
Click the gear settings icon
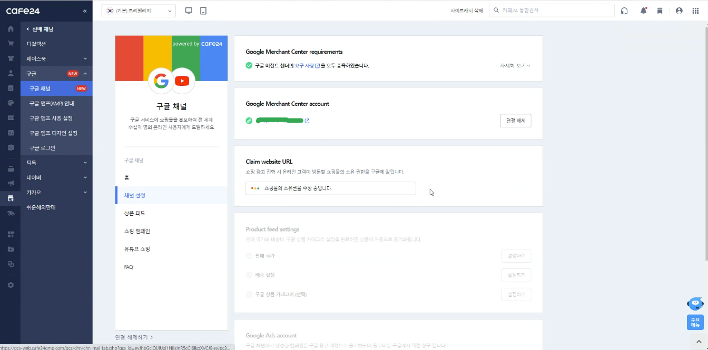(x=11, y=285)
